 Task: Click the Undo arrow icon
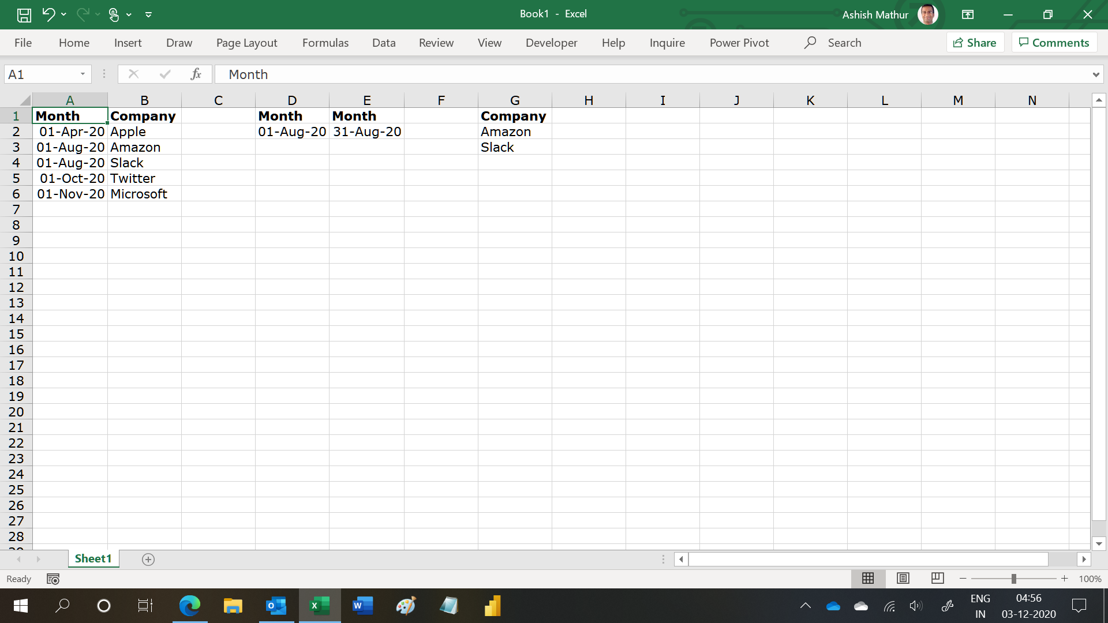tap(48, 14)
